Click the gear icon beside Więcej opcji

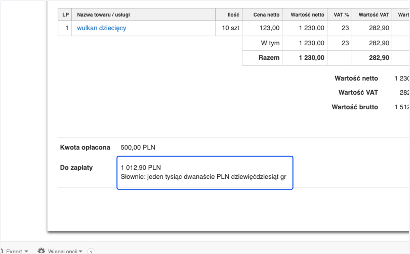pyautogui.click(x=41, y=251)
